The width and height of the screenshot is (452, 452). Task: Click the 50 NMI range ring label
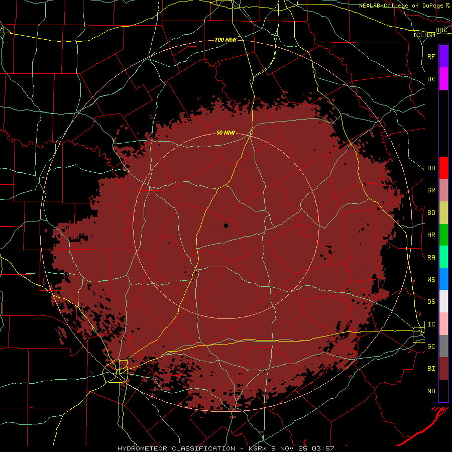[225, 133]
